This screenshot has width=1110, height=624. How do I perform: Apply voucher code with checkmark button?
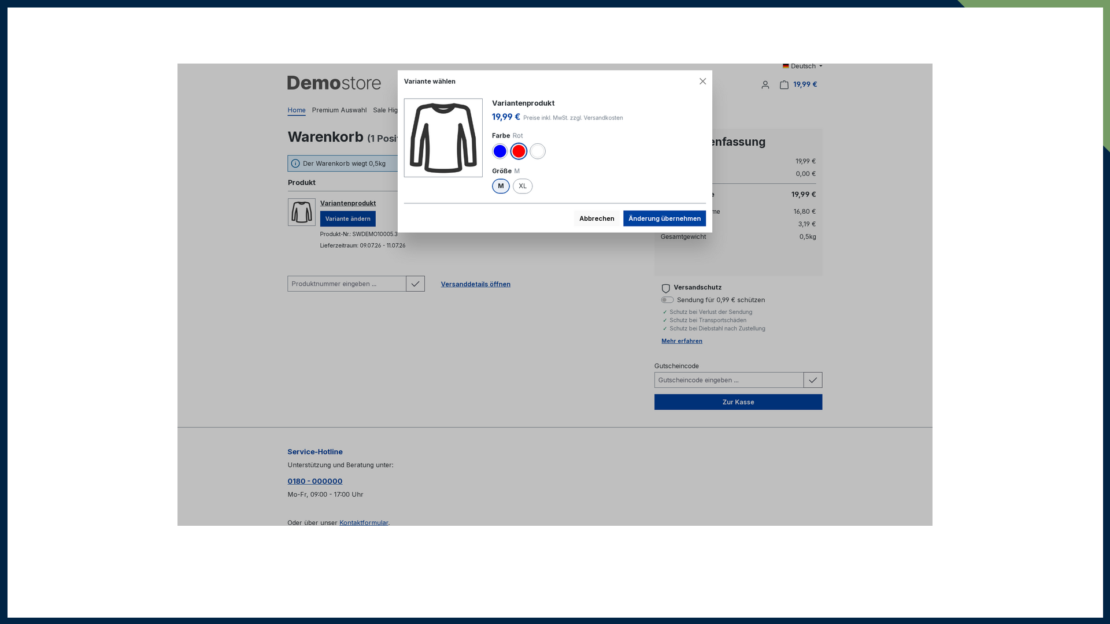tap(812, 380)
